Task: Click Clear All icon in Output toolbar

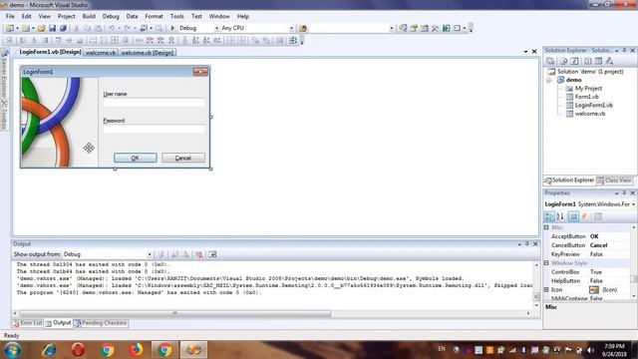Action: point(199,254)
